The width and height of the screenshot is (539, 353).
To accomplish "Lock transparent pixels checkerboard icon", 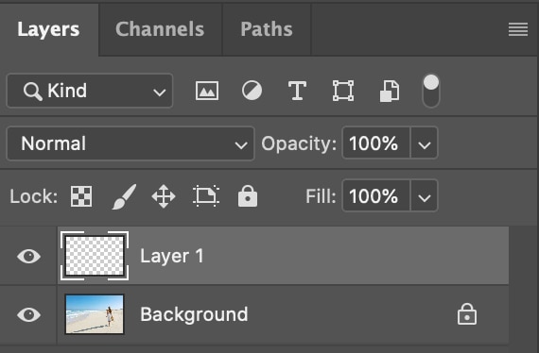I will (x=81, y=196).
